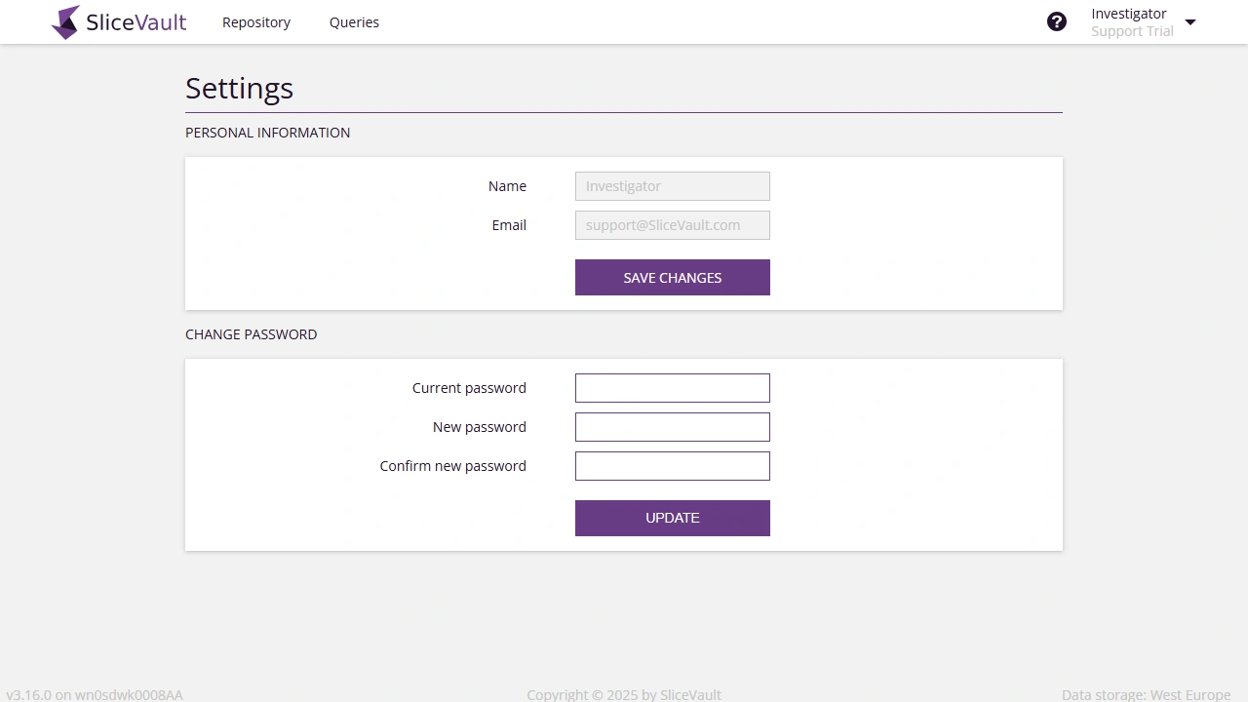Open the Support Trial account options
Viewport: 1248px width, 702px height.
click(1132, 30)
